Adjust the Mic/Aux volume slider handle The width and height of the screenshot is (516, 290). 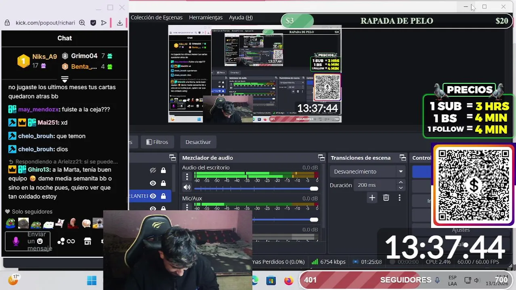pos(314,220)
